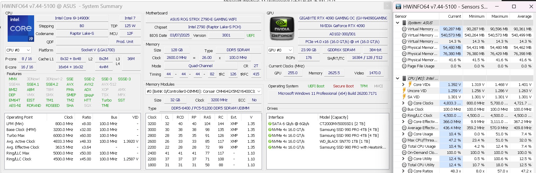Click the AVX2 feature label
This screenshot has width=536, height=173.
(89, 84)
